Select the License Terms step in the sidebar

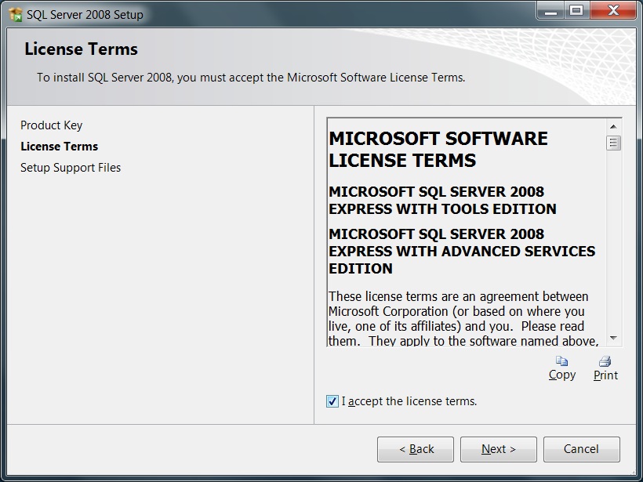(x=59, y=147)
